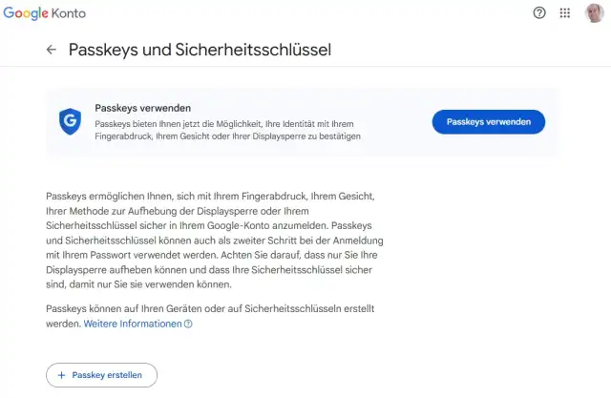Screen dimensions: 611x398
Task: Go back using the left arrow
Action: [x=52, y=50]
